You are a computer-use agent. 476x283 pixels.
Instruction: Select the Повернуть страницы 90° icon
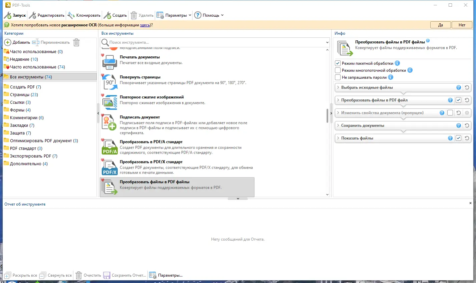(x=110, y=82)
